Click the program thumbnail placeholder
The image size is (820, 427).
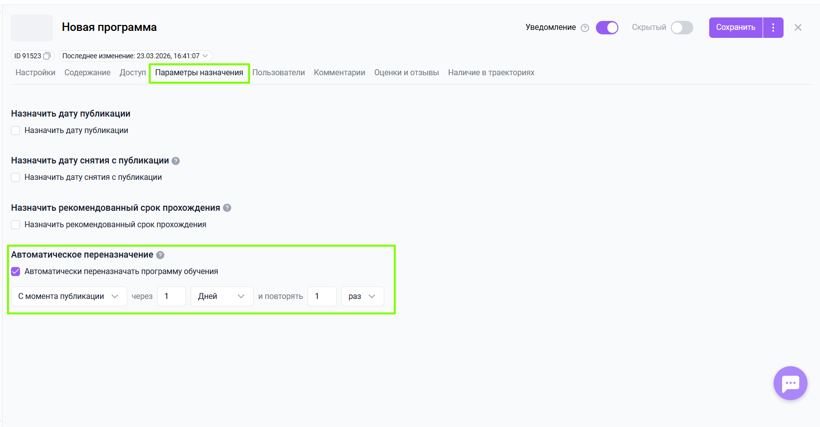click(32, 28)
